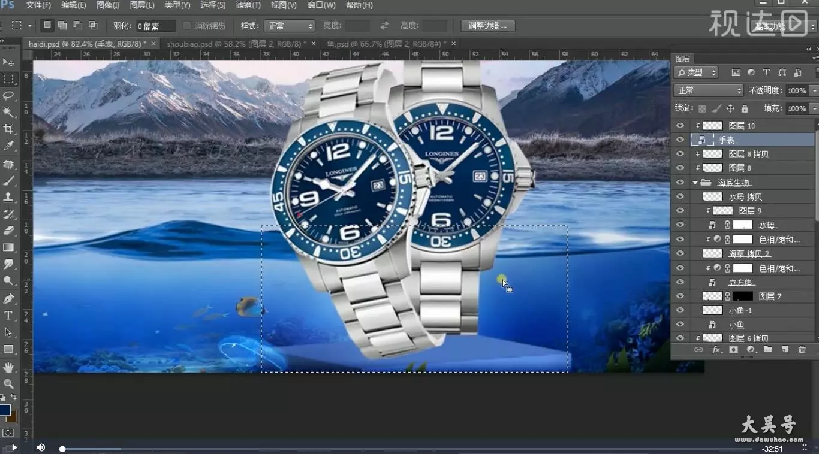Add a layer mask

coord(733,349)
